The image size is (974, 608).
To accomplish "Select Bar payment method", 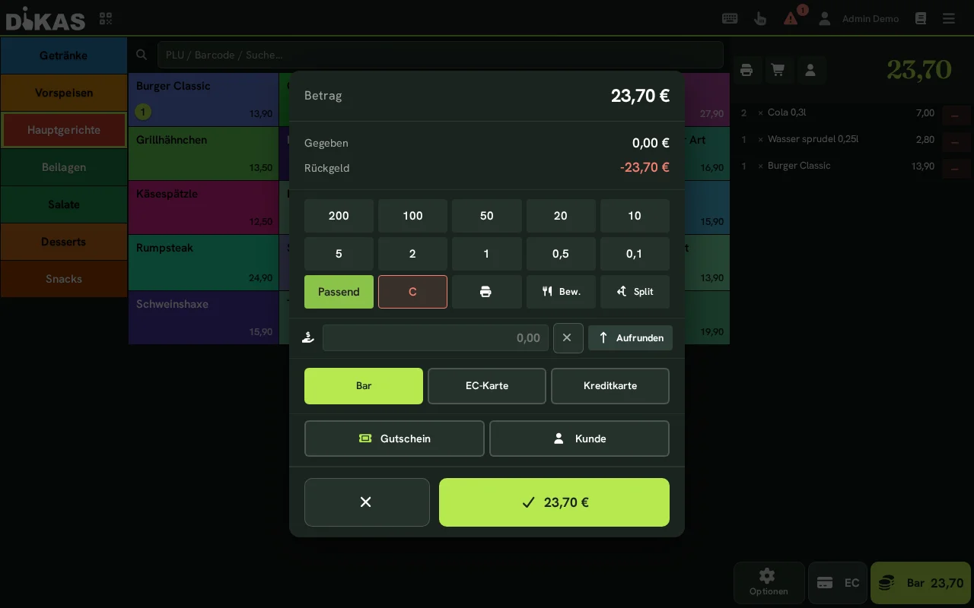I will point(364,386).
